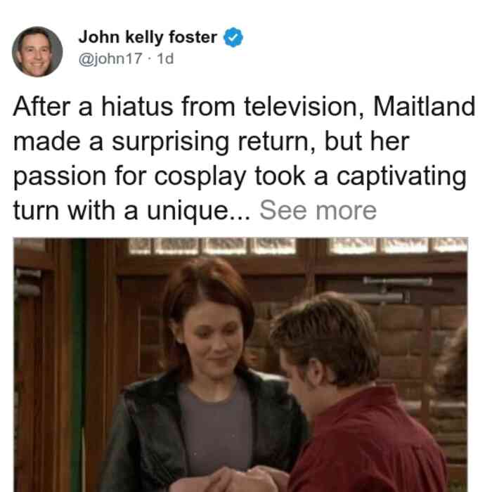
Task: Expand the post with See more
Action: pos(318,211)
